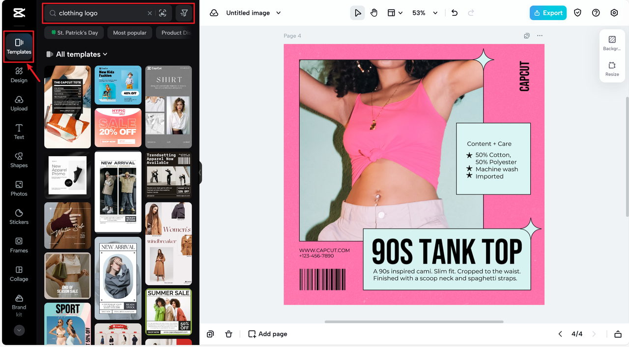The image size is (629, 347).
Task: Select the 90S TANK TOP heading text
Action: tap(447, 252)
